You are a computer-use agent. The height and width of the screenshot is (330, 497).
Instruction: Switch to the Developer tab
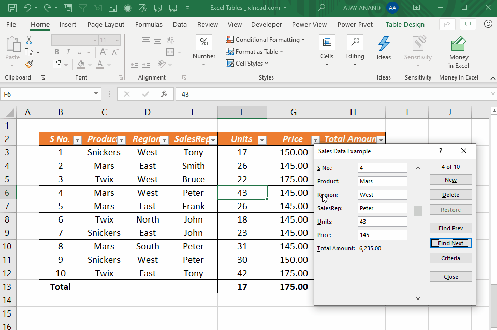267,25
